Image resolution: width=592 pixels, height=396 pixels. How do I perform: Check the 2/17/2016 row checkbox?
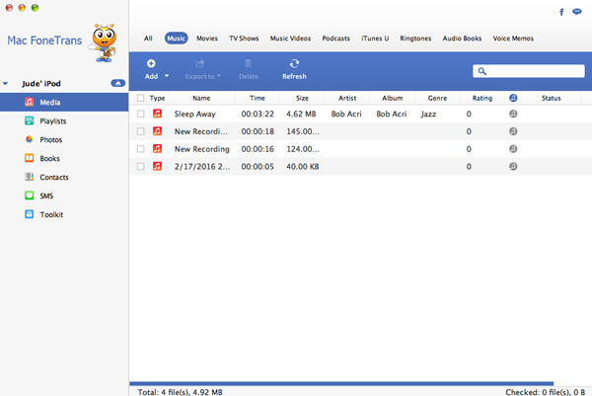point(140,166)
